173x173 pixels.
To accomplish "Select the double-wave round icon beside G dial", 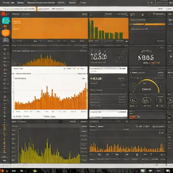I will (146, 100).
